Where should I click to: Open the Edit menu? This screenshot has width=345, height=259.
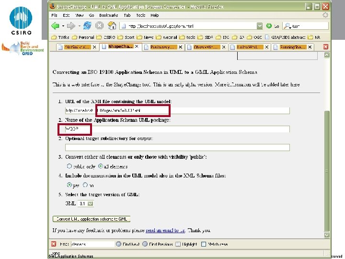click(x=66, y=15)
